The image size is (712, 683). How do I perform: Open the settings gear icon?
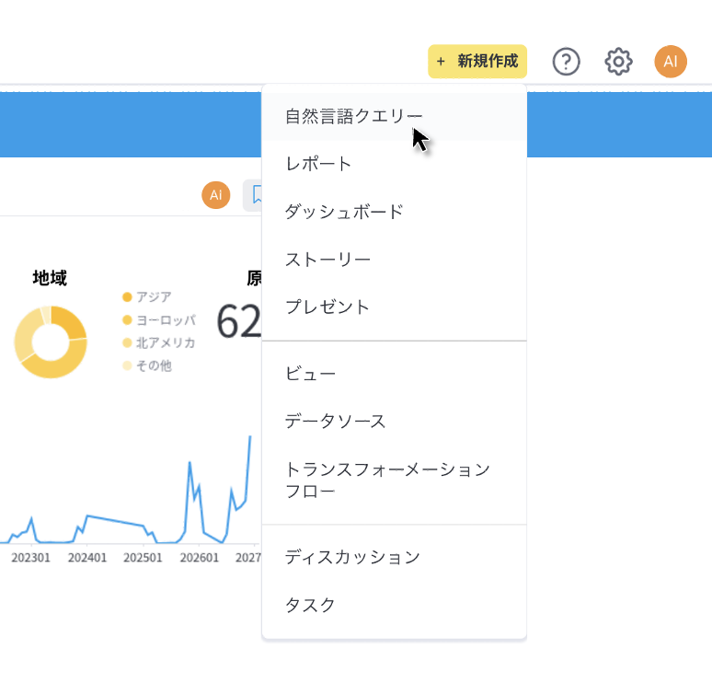[x=618, y=62]
